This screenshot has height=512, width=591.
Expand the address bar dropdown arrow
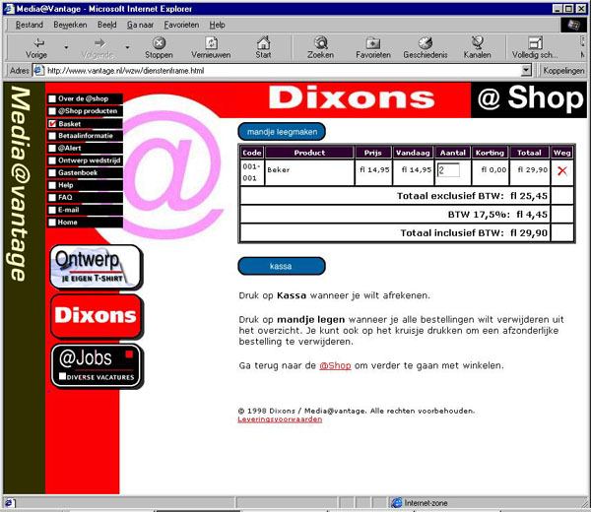(x=527, y=71)
